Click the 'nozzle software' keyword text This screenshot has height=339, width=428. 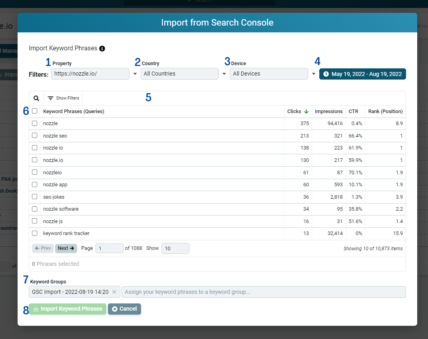(x=61, y=209)
